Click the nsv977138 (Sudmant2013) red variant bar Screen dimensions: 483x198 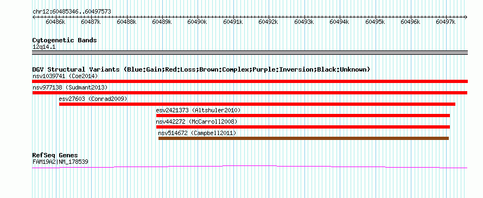tap(250, 93)
